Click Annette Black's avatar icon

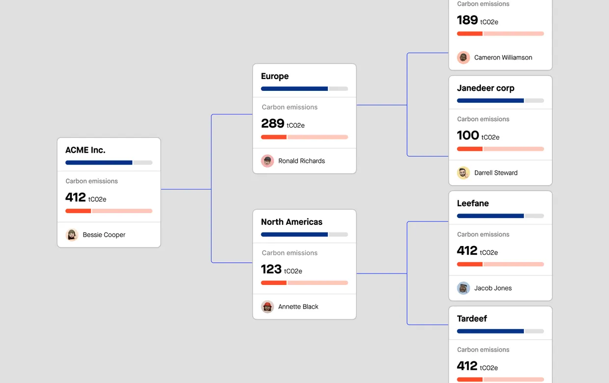[x=268, y=307]
